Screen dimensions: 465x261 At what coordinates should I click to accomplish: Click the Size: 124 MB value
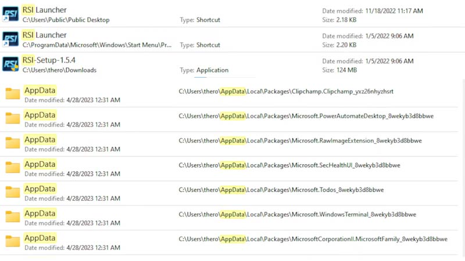coord(339,70)
